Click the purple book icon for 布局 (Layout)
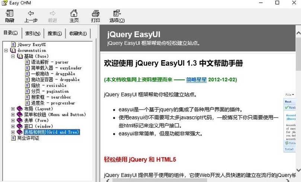Viewport: 301px width, 182px height. point(20,108)
